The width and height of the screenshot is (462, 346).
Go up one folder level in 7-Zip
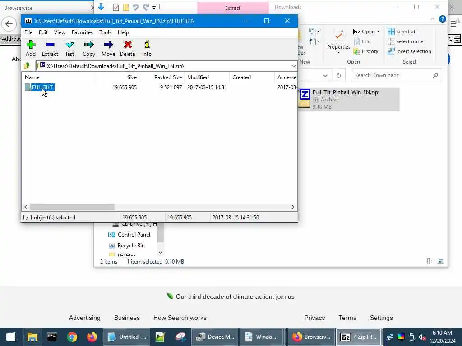[x=27, y=66]
